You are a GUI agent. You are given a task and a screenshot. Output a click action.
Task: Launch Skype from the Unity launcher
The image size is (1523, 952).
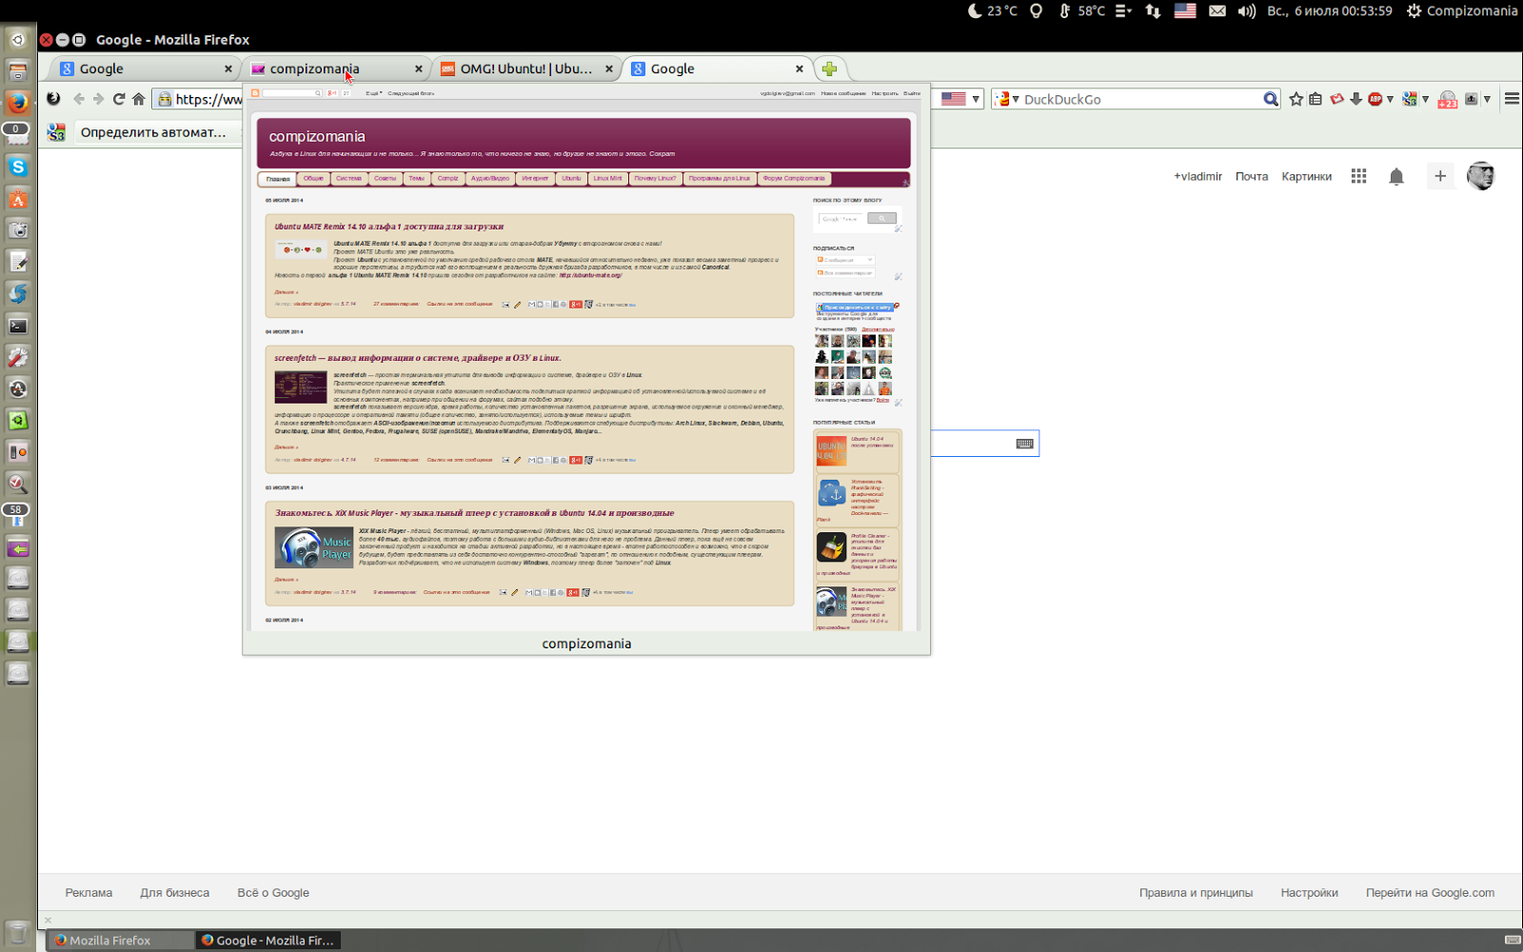tap(18, 167)
